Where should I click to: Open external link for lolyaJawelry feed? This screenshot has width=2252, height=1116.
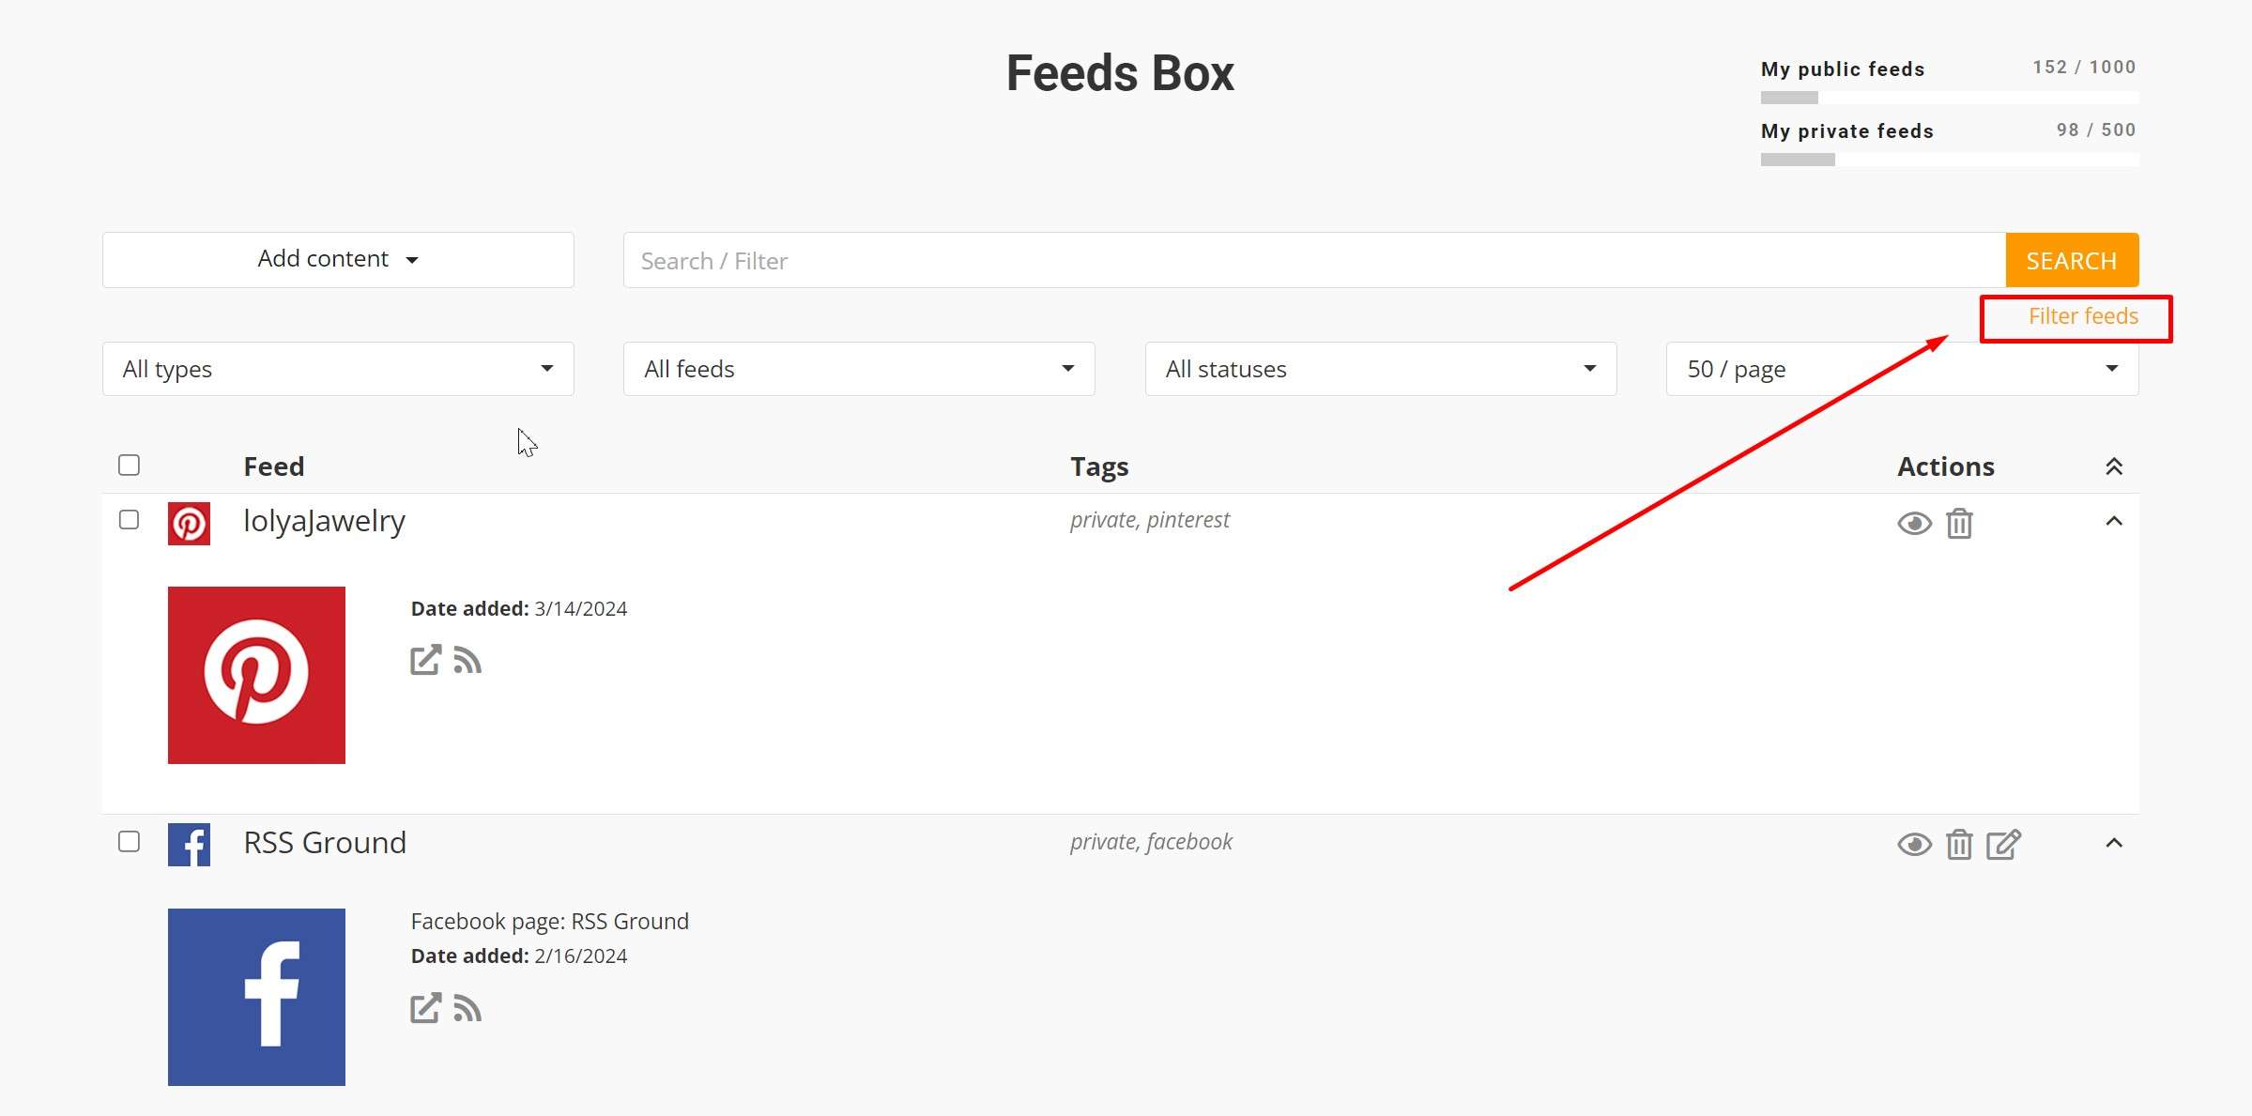[x=425, y=660]
